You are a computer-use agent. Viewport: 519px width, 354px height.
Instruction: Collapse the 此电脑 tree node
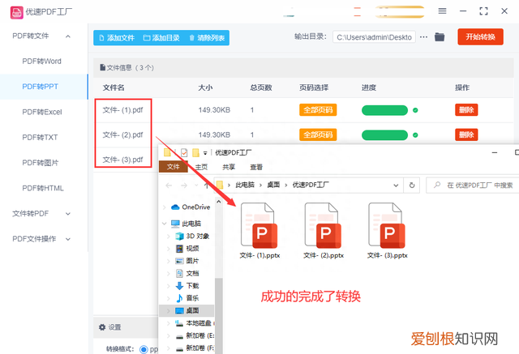click(x=164, y=224)
